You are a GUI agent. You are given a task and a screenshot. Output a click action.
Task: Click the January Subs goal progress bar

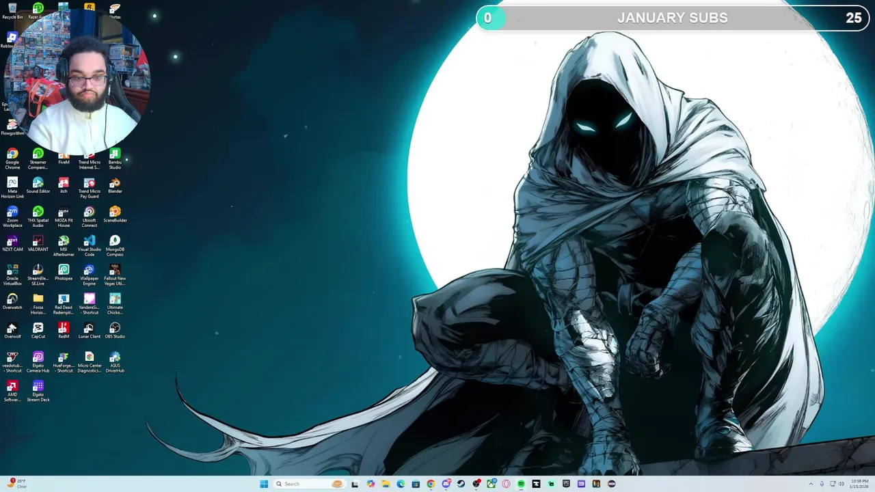point(672,18)
